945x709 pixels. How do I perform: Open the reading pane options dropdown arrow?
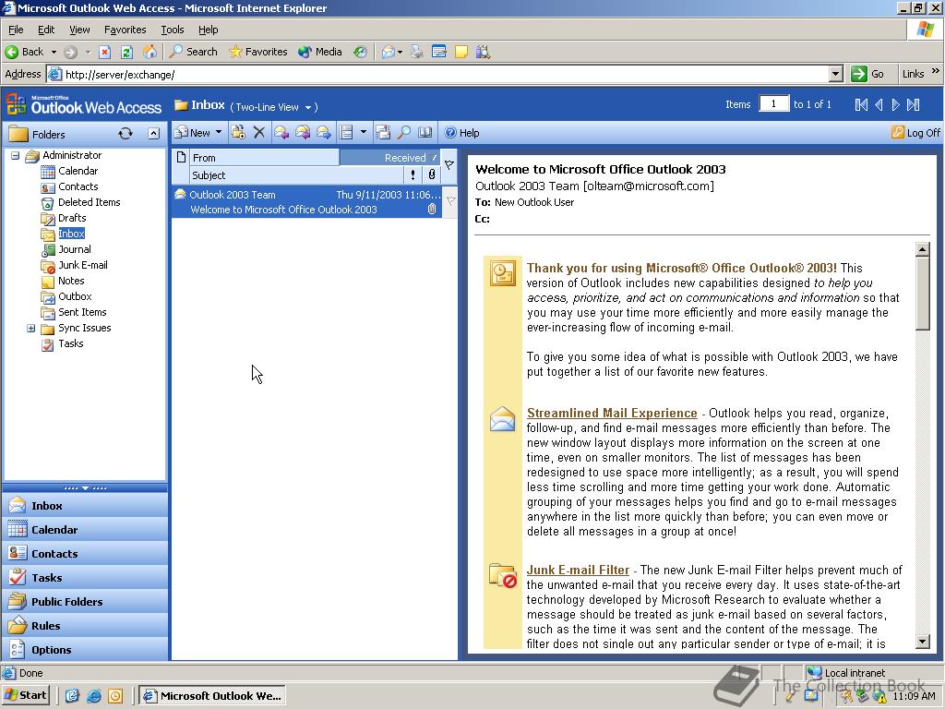363,132
